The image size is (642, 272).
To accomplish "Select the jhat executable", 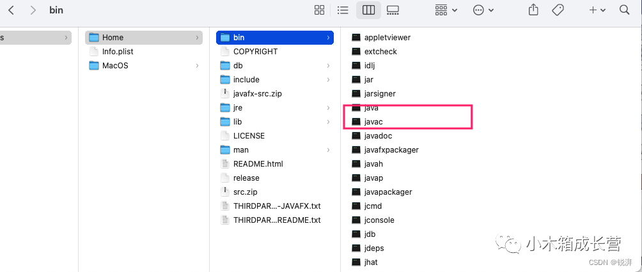I will pyautogui.click(x=365, y=262).
